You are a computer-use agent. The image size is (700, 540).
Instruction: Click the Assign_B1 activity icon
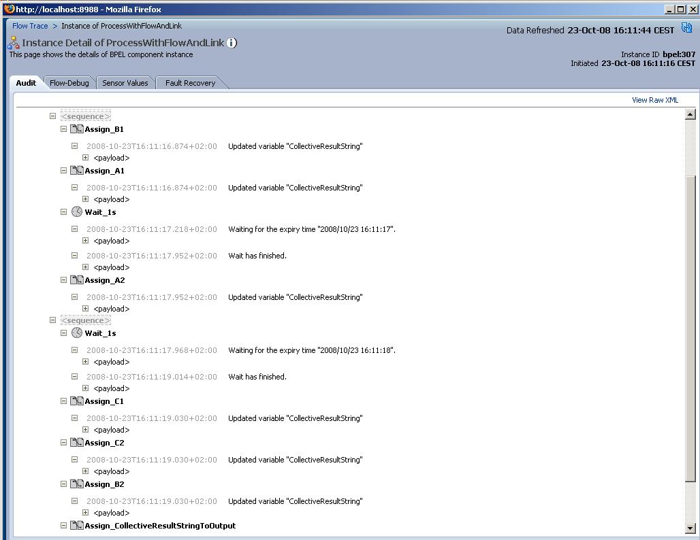77,129
